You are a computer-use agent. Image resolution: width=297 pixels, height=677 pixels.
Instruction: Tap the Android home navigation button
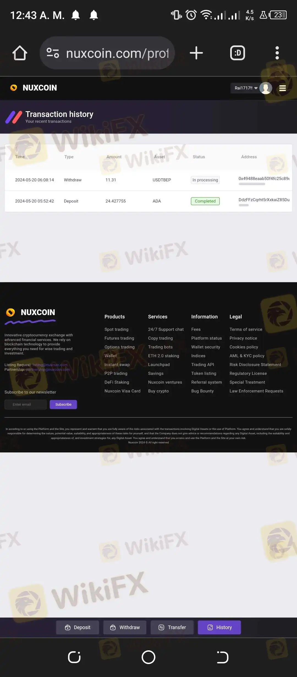click(148, 657)
